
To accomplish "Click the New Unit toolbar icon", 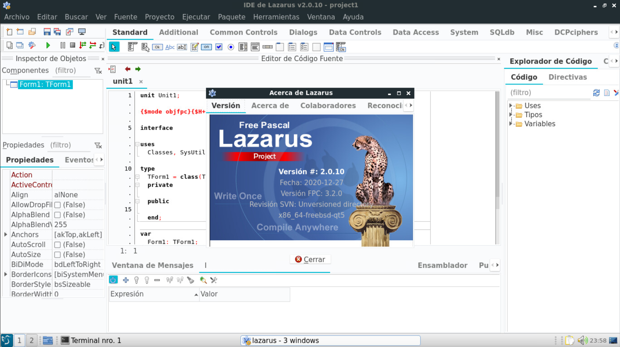I will point(9,32).
